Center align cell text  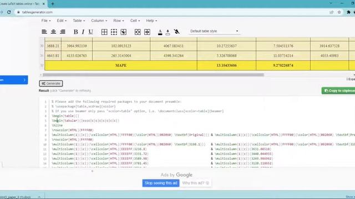[53, 32]
